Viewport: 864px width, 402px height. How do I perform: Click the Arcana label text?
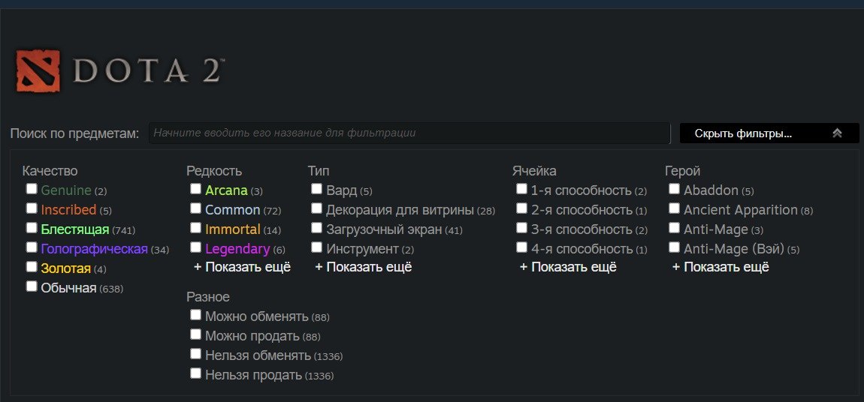(226, 190)
